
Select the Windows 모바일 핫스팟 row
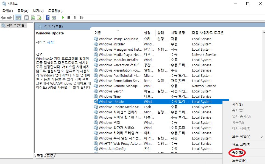coord(158,117)
